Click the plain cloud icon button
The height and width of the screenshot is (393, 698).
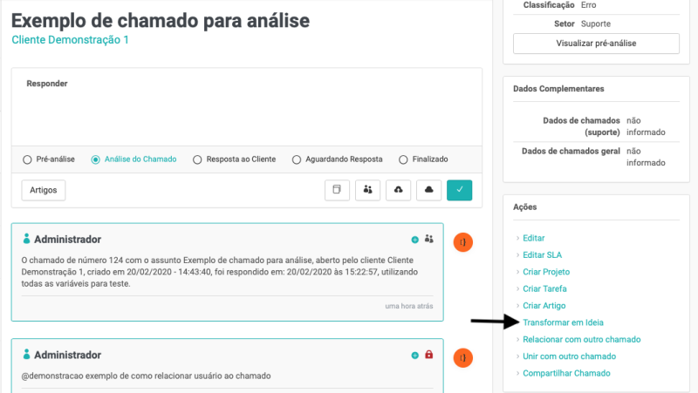(428, 190)
